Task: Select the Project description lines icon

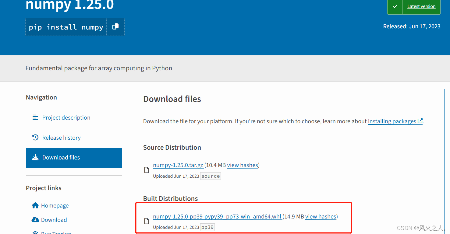Action: (x=36, y=117)
